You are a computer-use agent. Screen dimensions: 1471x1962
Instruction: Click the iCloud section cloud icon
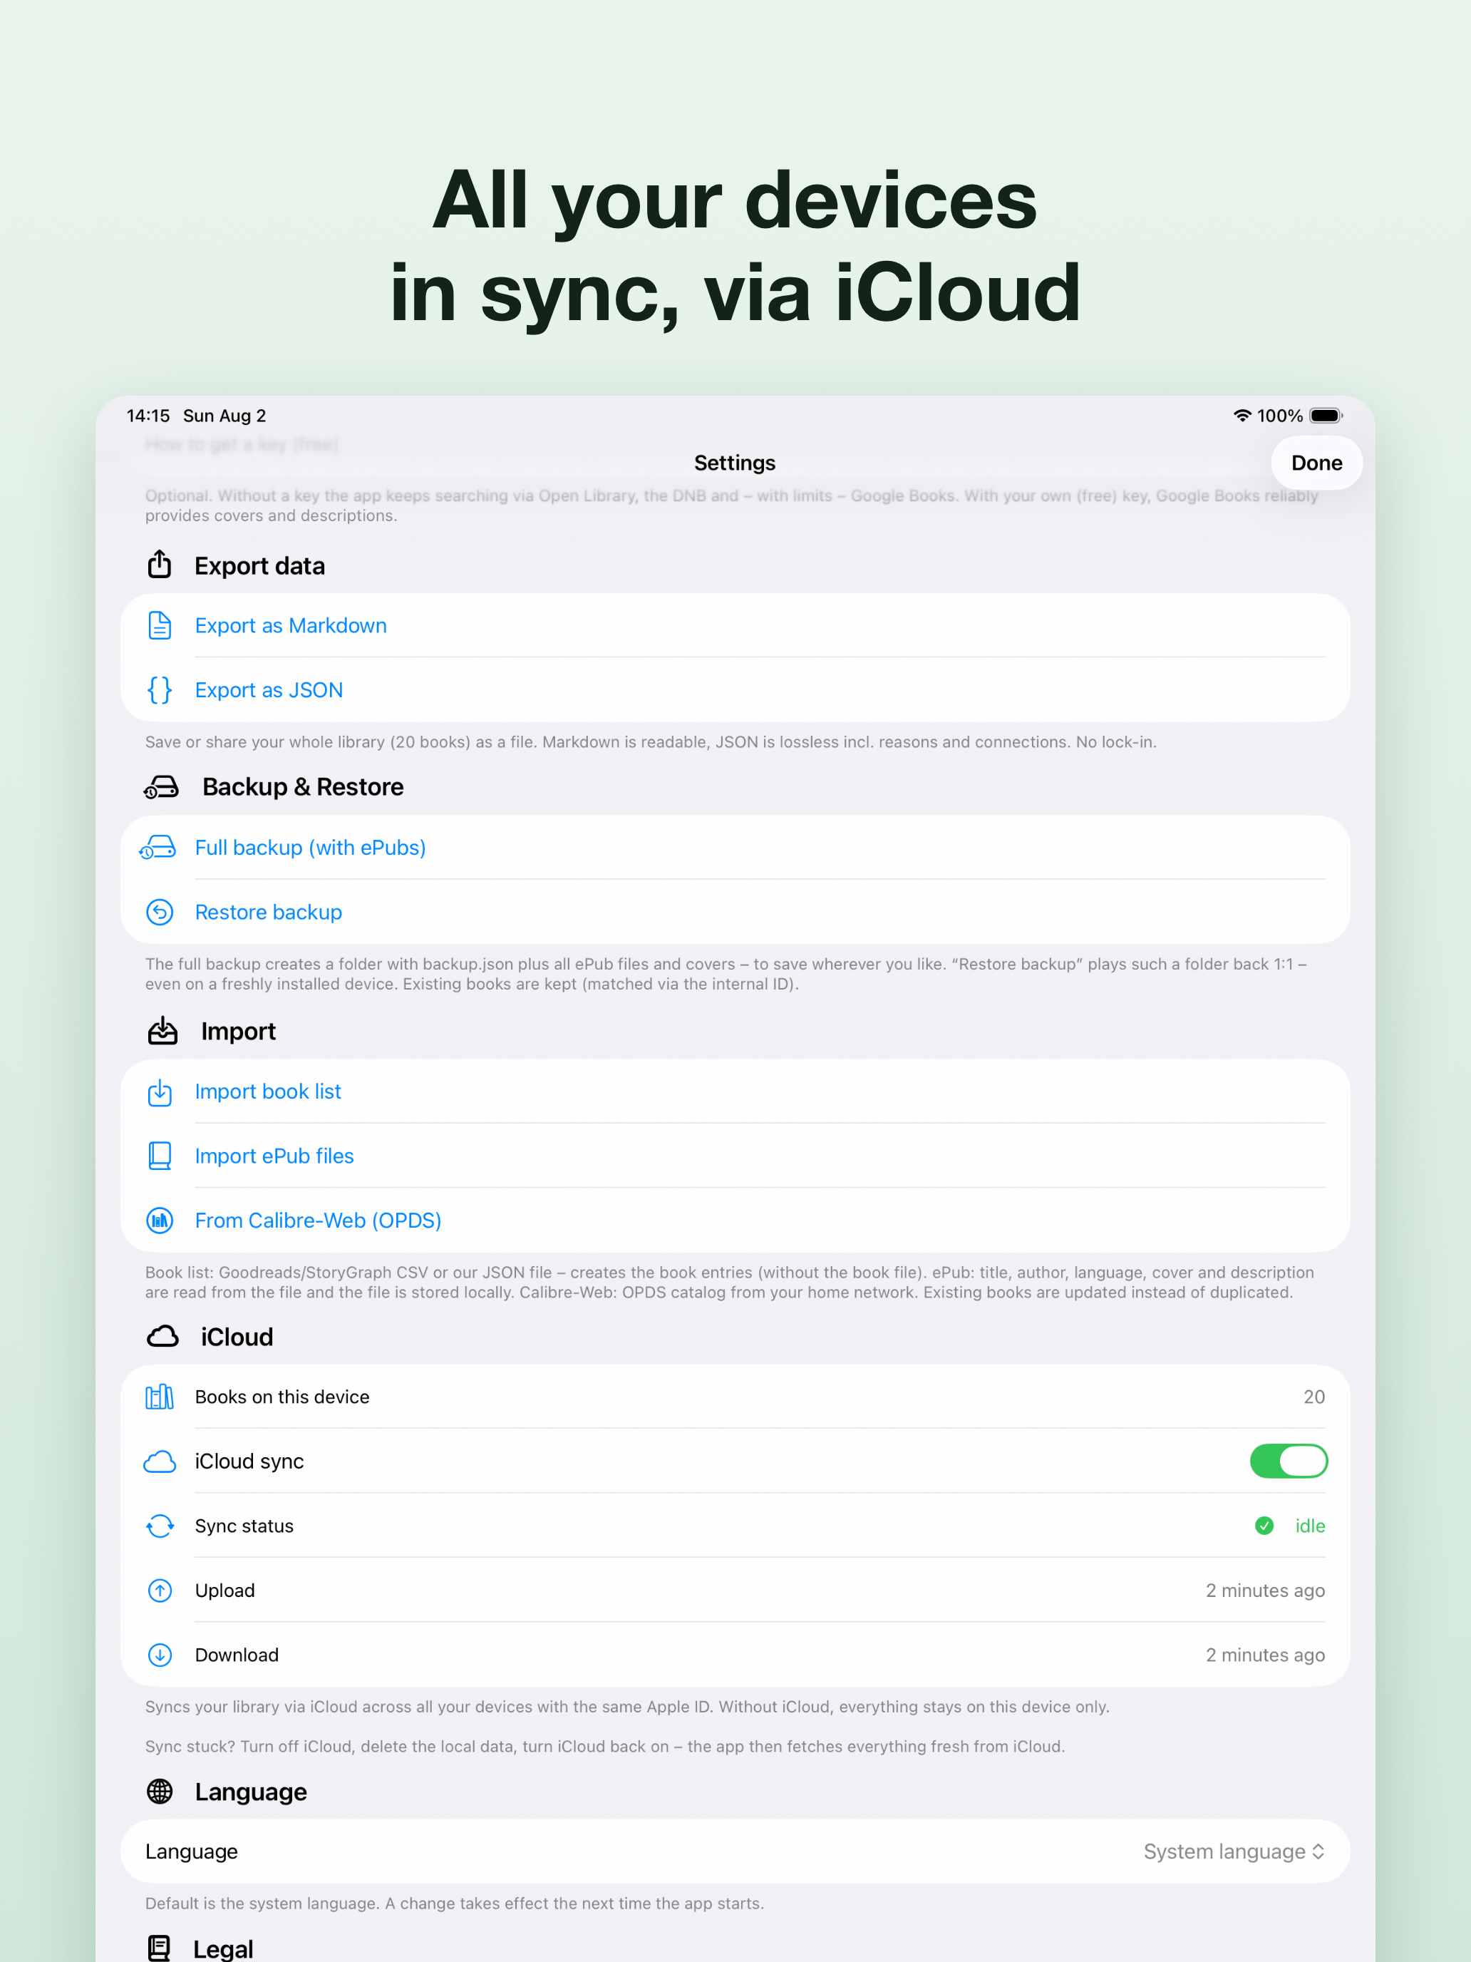(x=162, y=1337)
